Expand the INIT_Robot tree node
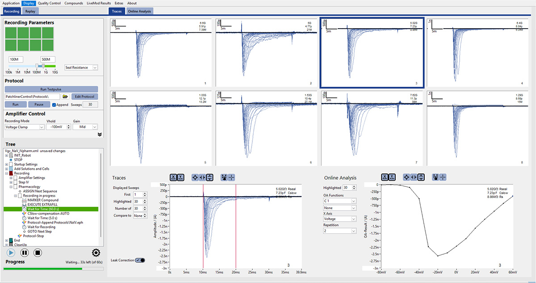This screenshot has height=283, width=536. 7,155
